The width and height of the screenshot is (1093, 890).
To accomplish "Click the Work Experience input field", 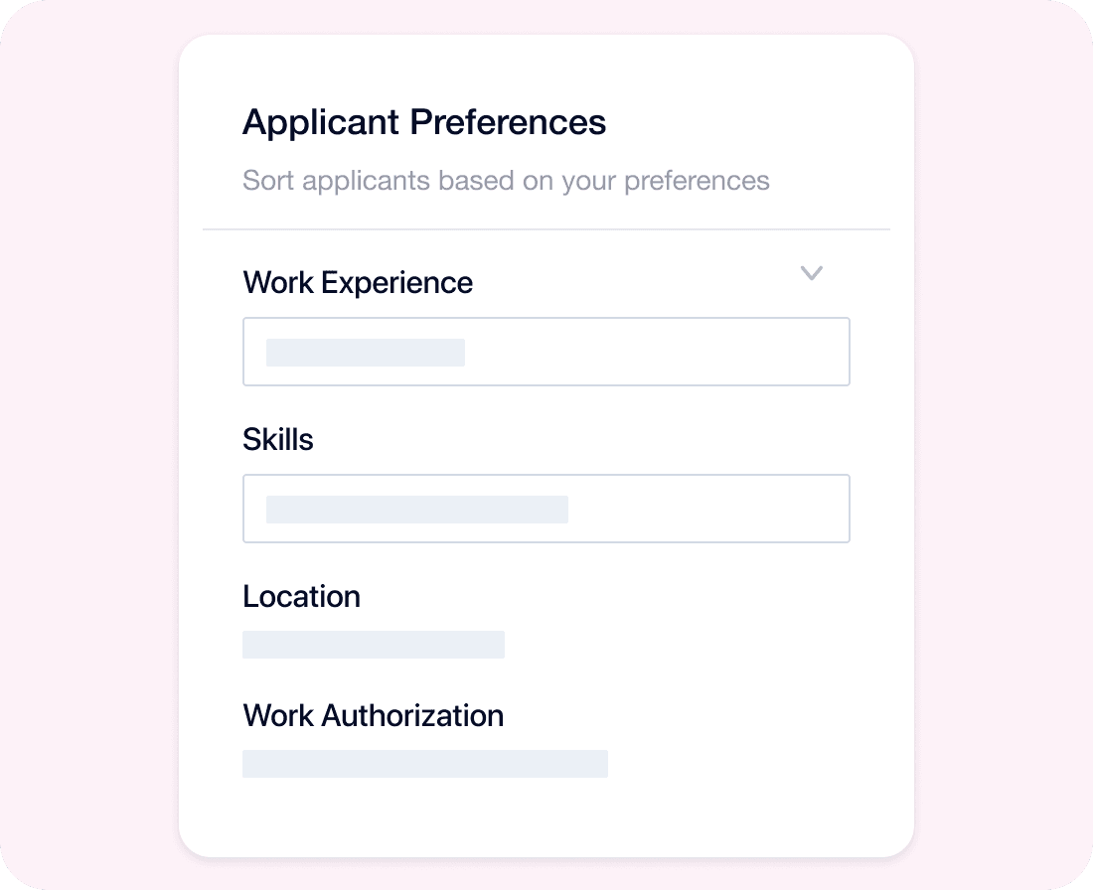I will tap(546, 352).
